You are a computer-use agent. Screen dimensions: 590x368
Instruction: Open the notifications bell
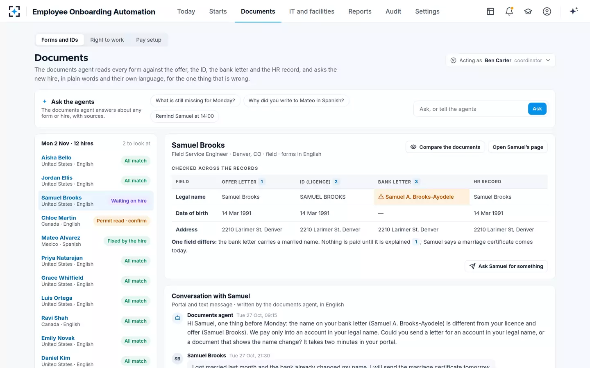509,11
